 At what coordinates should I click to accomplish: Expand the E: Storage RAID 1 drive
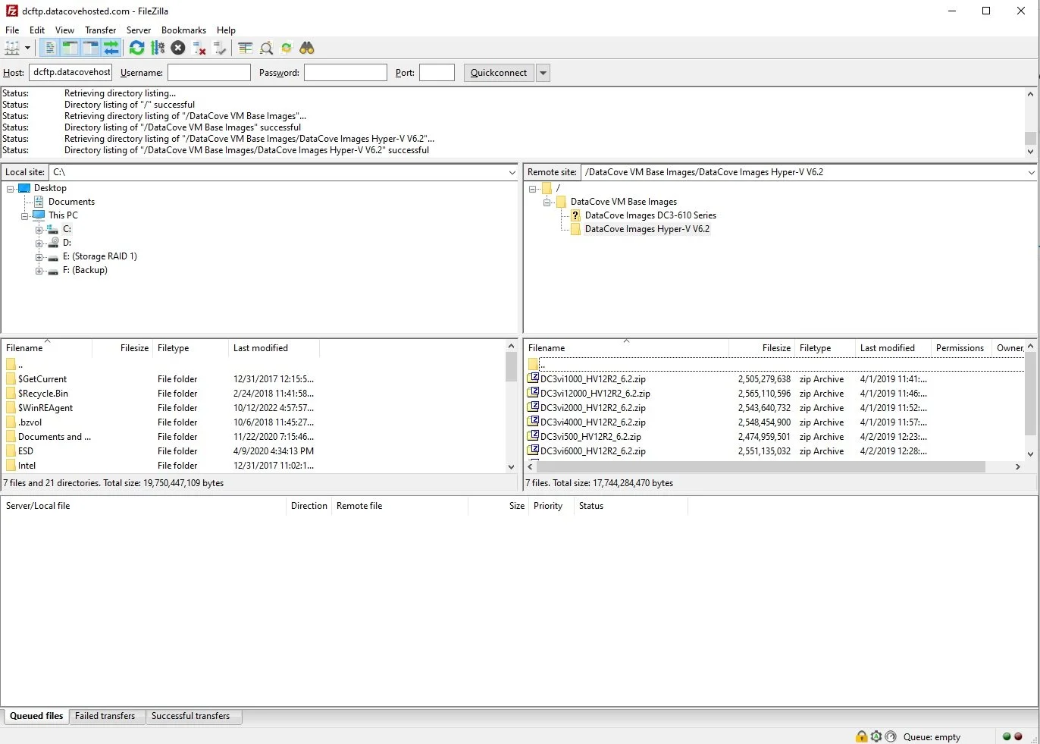pos(39,256)
